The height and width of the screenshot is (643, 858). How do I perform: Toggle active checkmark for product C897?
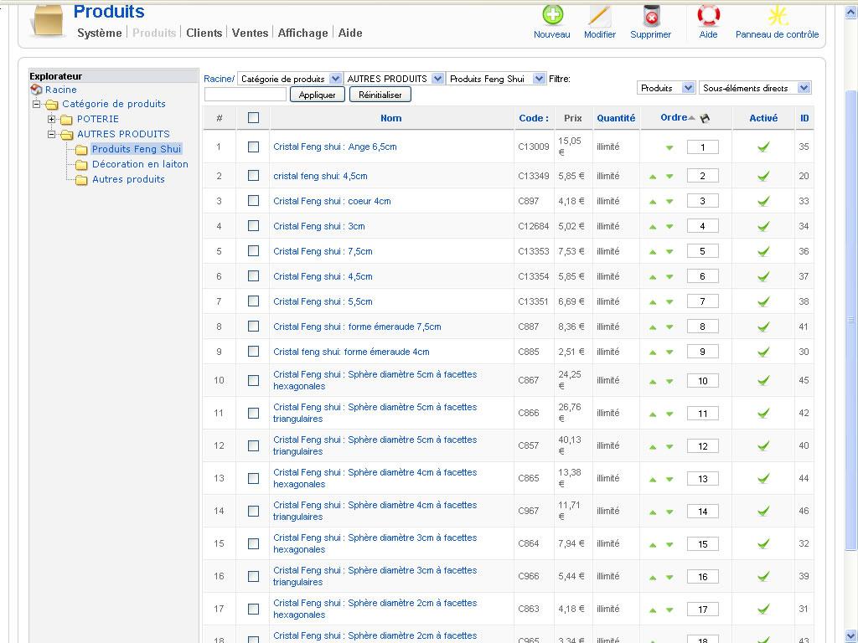(763, 201)
